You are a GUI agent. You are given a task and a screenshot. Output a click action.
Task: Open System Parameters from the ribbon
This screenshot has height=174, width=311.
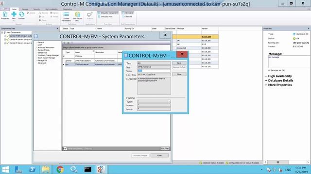click(x=66, y=16)
